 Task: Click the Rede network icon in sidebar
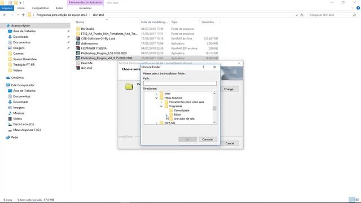click(x=8, y=137)
